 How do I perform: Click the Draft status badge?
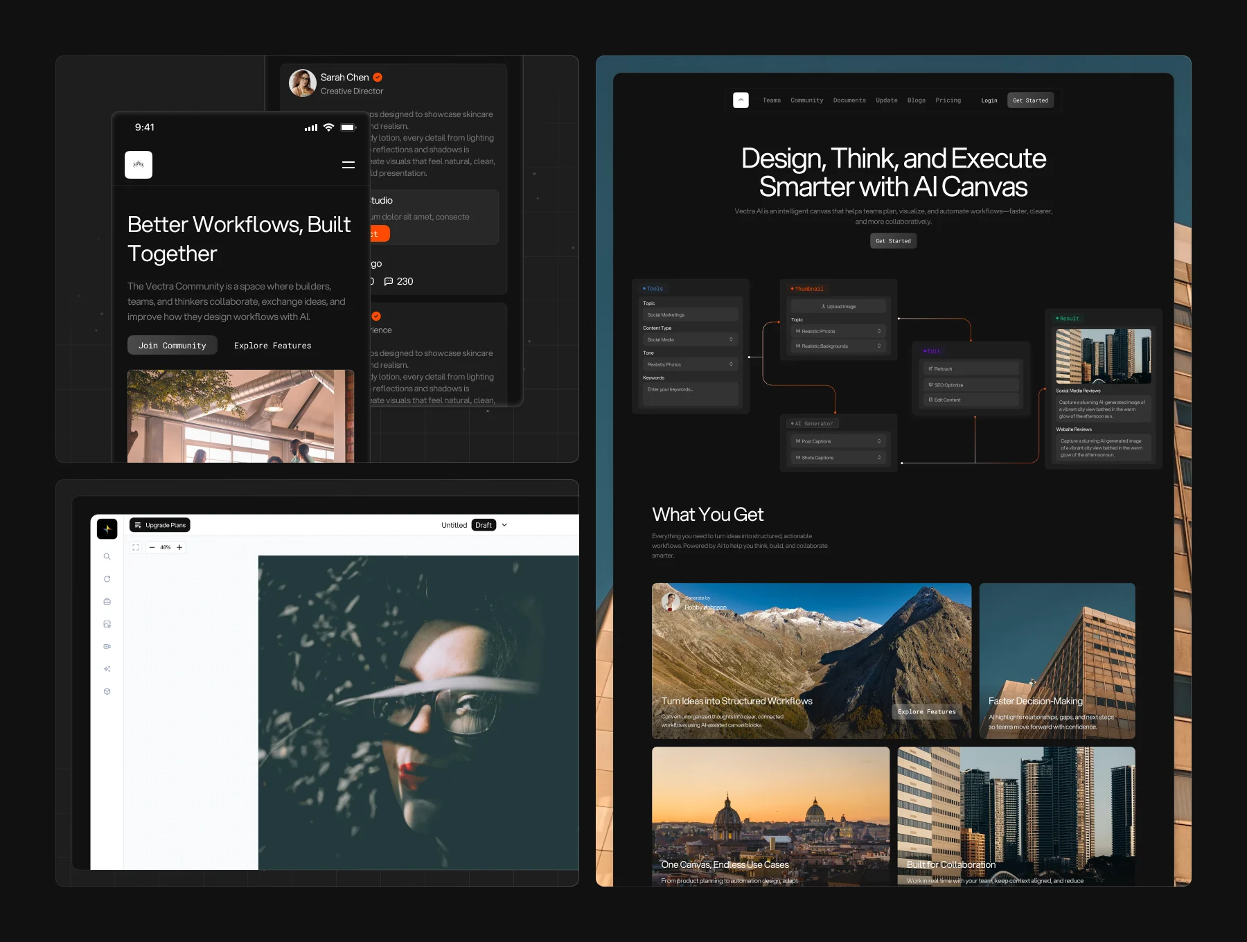[484, 525]
